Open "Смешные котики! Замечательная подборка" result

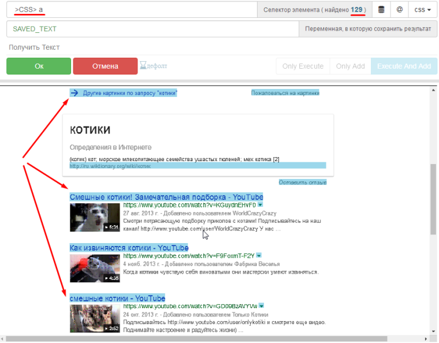pos(166,197)
